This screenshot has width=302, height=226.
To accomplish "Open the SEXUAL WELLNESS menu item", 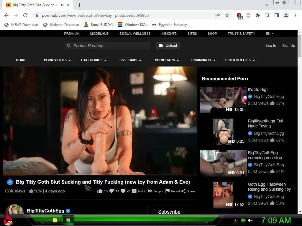I will 135,34.
